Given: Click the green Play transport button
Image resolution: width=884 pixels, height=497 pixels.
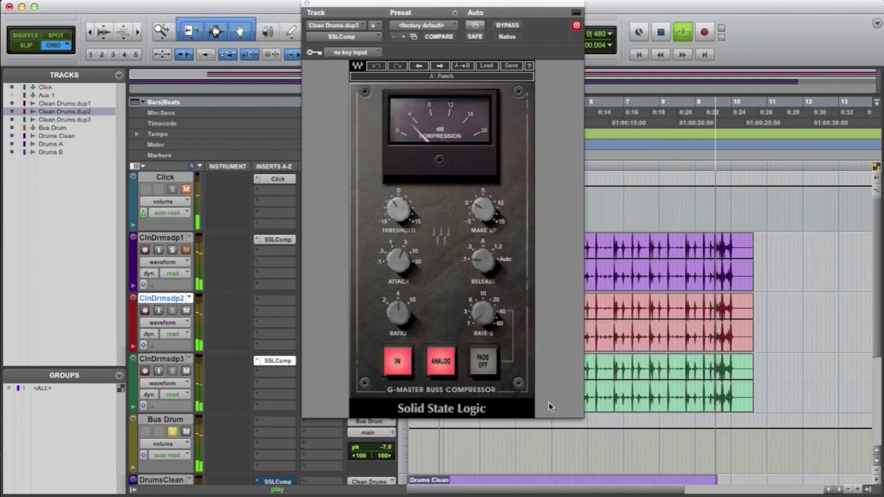Looking at the screenshot, I should [682, 32].
